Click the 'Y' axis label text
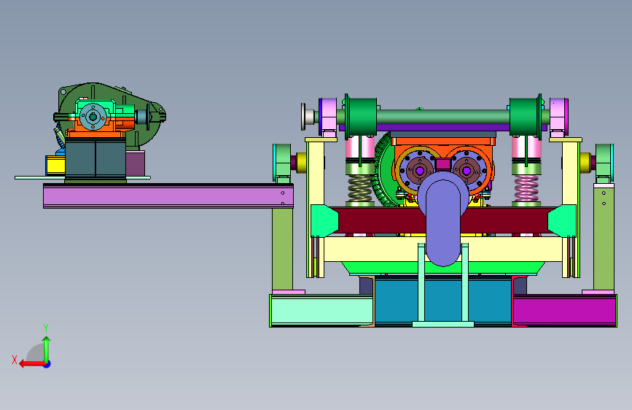Screen dimensions: 632x410 (46, 328)
